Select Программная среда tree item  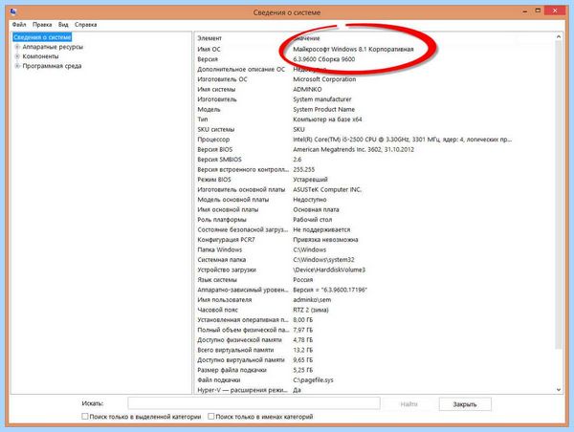coord(52,66)
